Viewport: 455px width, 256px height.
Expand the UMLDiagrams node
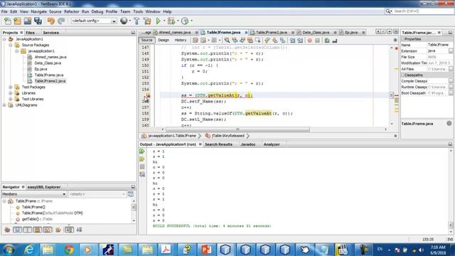click(x=4, y=105)
